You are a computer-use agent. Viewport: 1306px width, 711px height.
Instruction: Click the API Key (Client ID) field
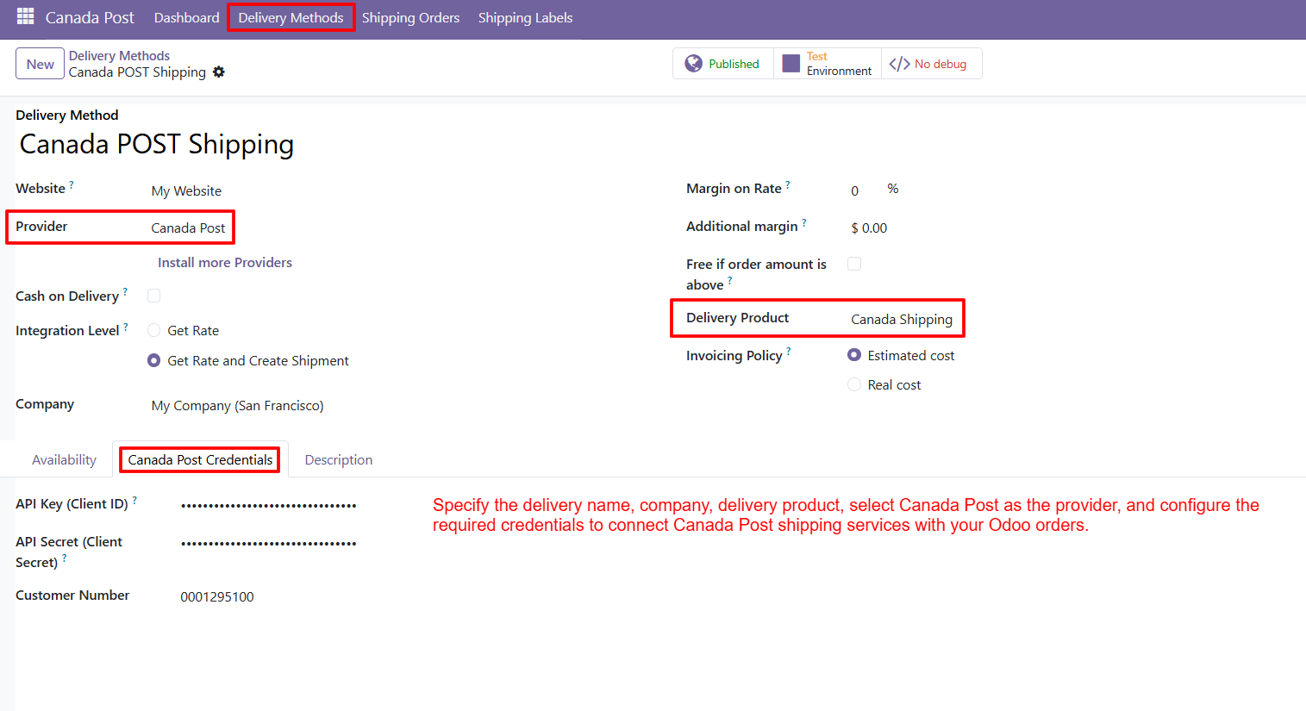coord(269,506)
